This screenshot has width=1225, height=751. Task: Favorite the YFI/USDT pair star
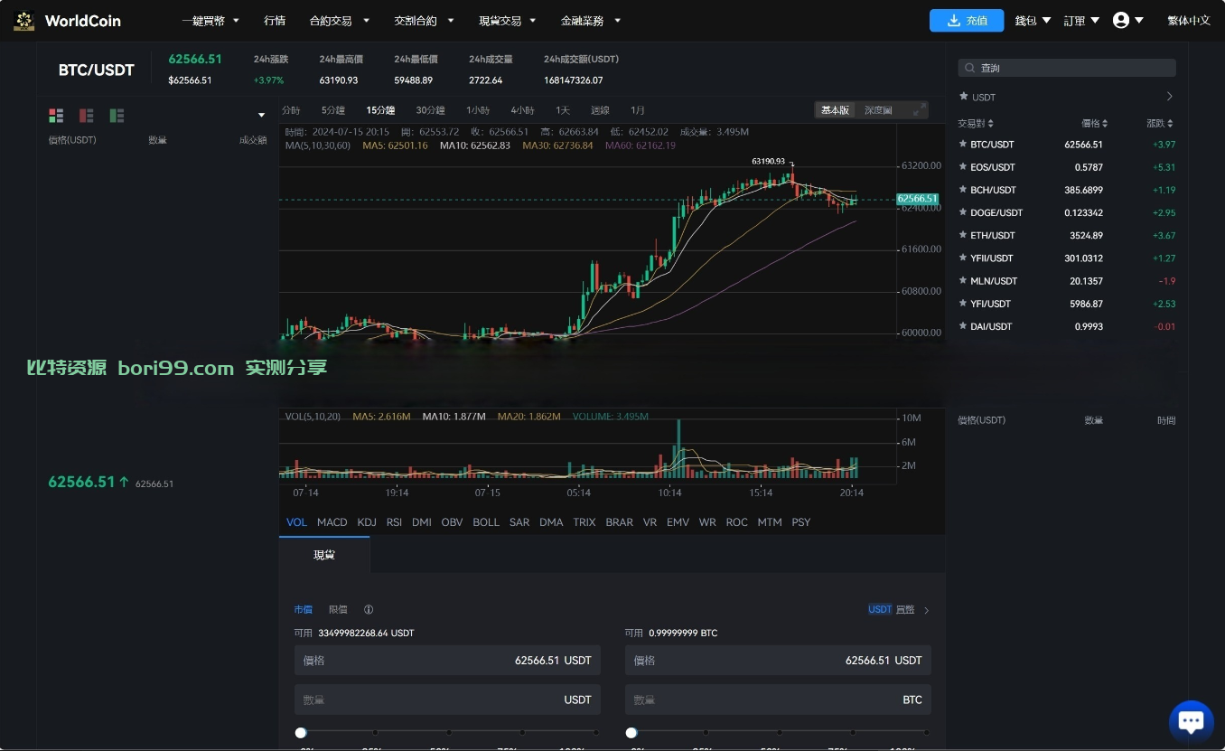pos(963,304)
